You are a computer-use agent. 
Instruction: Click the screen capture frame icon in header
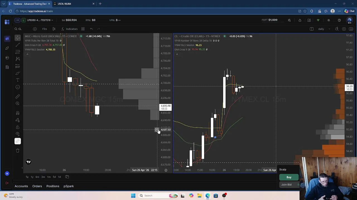(309, 20)
